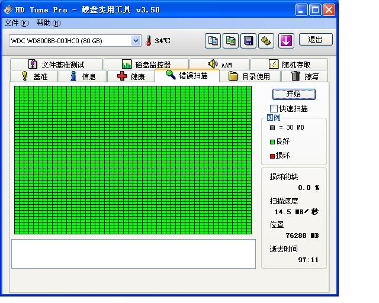
Task: Open the AAM tab
Action: point(220,65)
